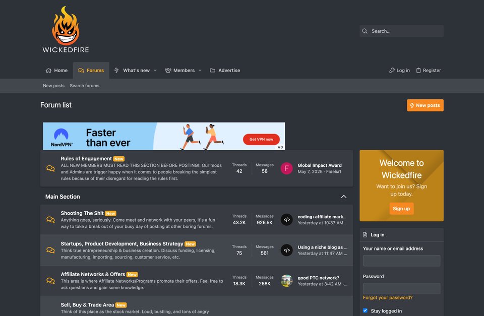Image resolution: width=484 pixels, height=316 pixels.
Task: Click the NordVPN banner ad image
Action: [164, 136]
